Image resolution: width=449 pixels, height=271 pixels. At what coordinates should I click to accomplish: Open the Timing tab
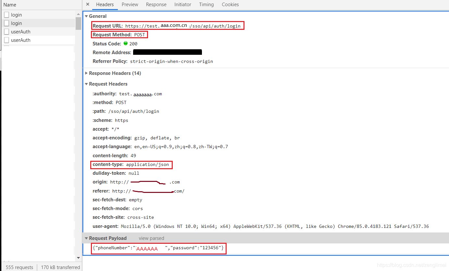coord(206,5)
